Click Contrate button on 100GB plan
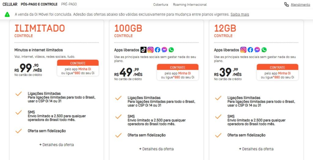 [178, 67]
